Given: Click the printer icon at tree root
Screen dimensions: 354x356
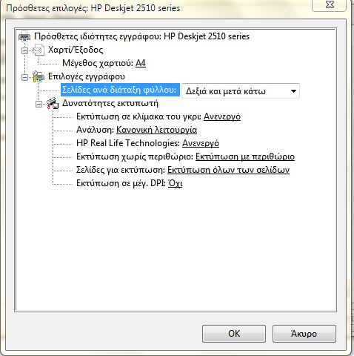Looking at the screenshot, I should point(24,36).
